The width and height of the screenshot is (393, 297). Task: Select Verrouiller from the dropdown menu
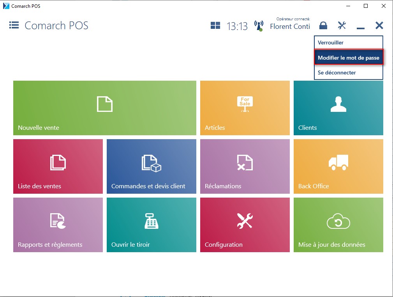tap(348, 42)
